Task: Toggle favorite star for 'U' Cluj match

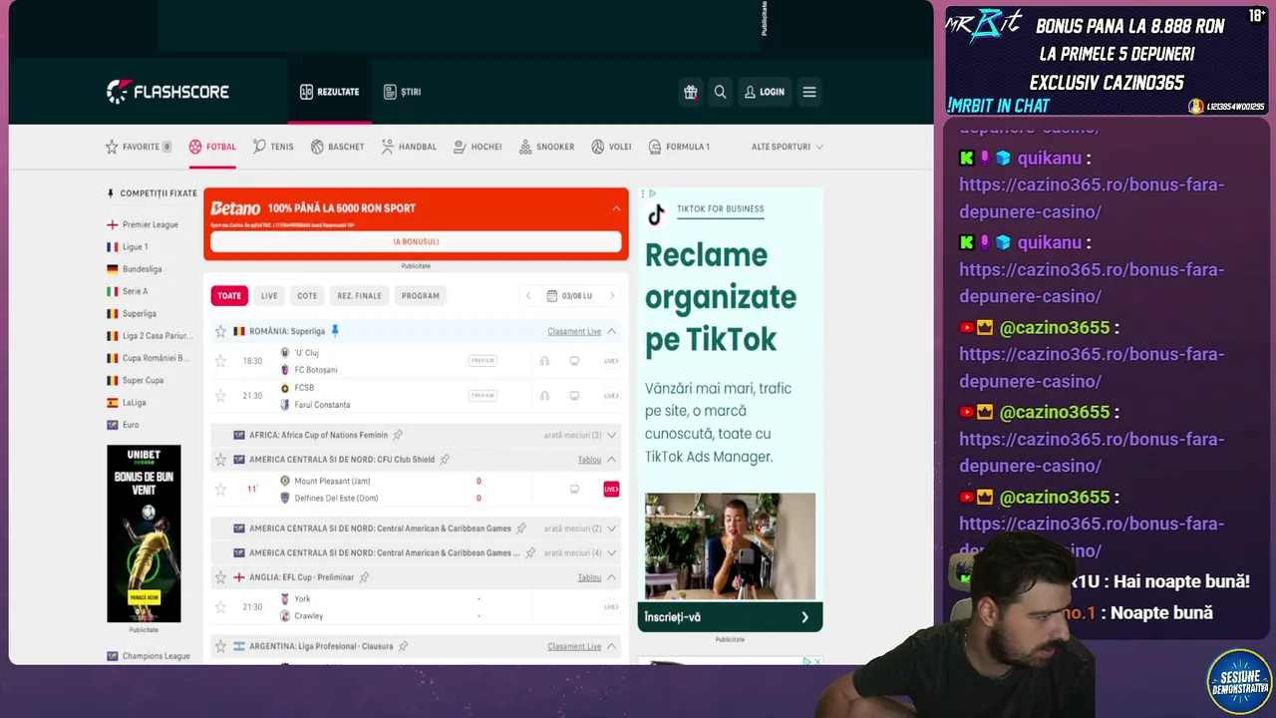Action: pos(221,361)
